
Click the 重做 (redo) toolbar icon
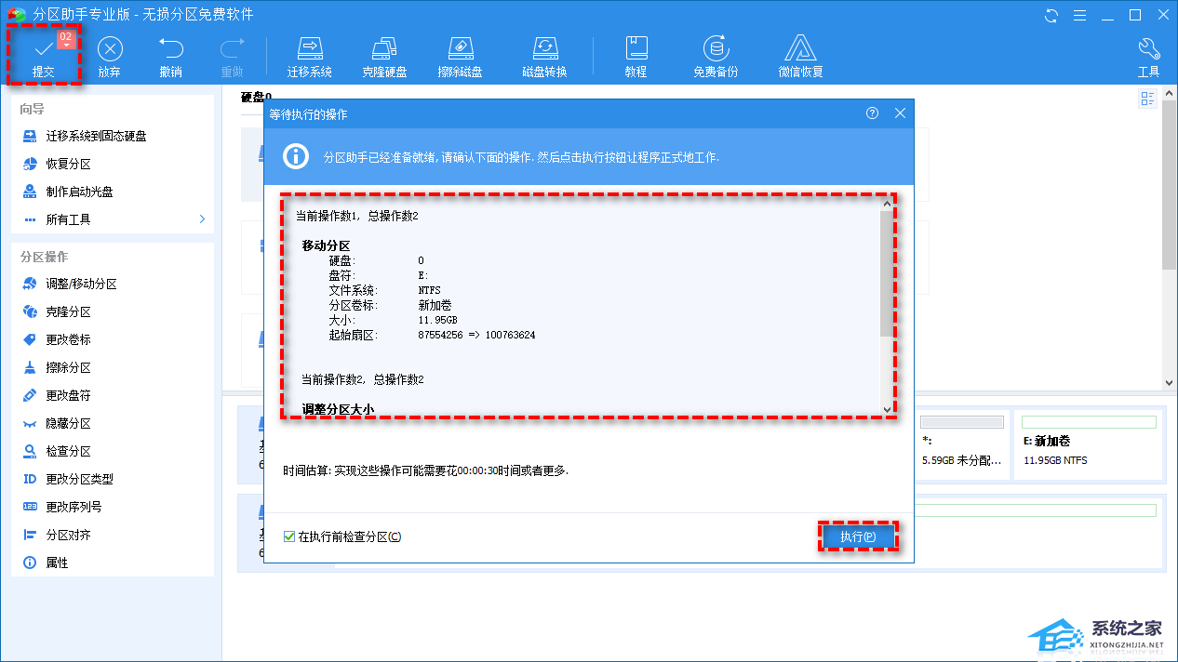[x=232, y=56]
